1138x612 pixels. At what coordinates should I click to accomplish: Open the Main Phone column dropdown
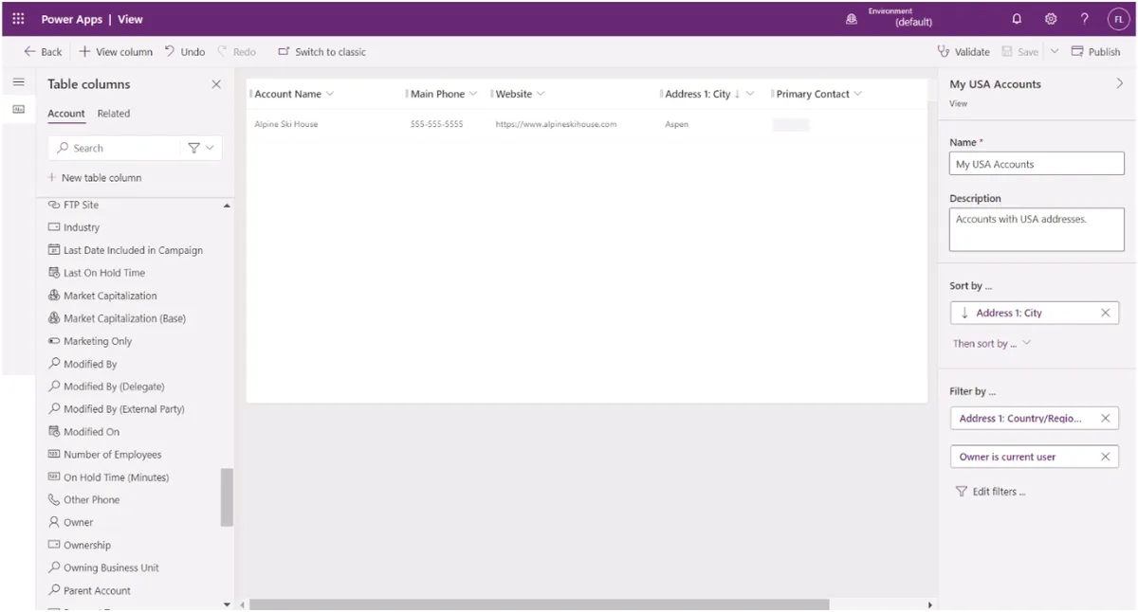[x=473, y=94]
